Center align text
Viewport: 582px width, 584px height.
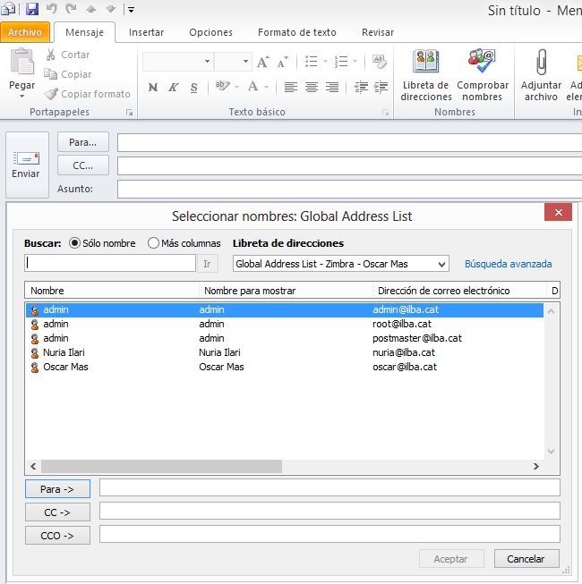pos(312,88)
